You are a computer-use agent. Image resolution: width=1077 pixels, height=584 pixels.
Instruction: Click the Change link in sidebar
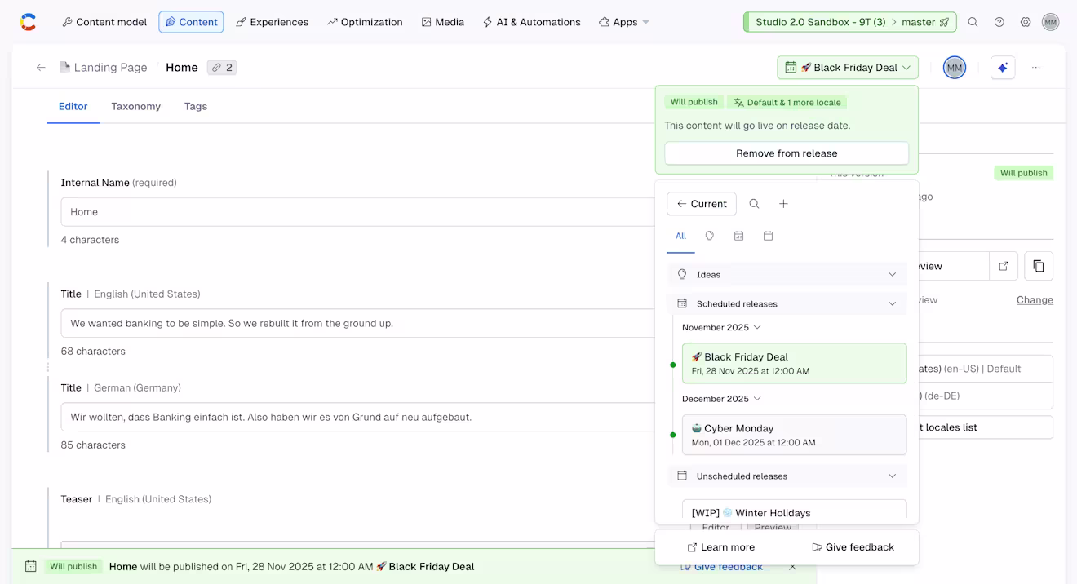(1035, 300)
